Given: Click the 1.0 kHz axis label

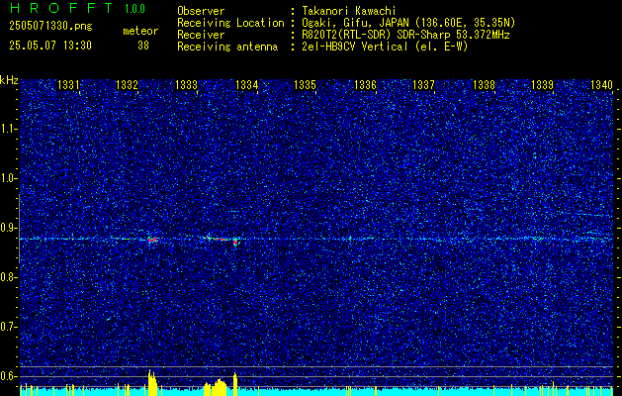Looking at the screenshot, I should [x=9, y=178].
